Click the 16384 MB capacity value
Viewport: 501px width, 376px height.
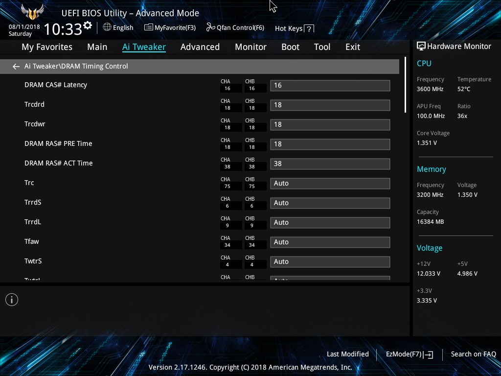430,222
